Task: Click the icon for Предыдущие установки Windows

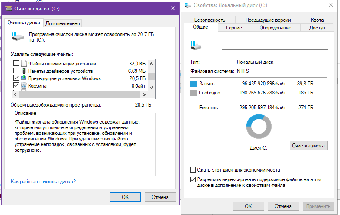Action: coord(24,78)
